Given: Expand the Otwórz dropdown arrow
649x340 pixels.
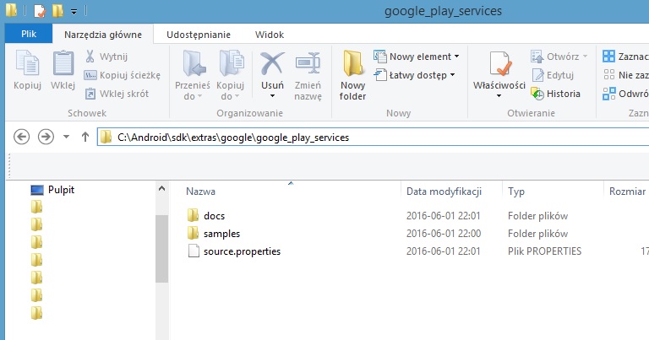Looking at the screenshot, I should tap(585, 57).
